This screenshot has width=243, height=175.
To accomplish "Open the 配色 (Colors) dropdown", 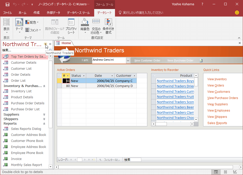I will point(32,22).
